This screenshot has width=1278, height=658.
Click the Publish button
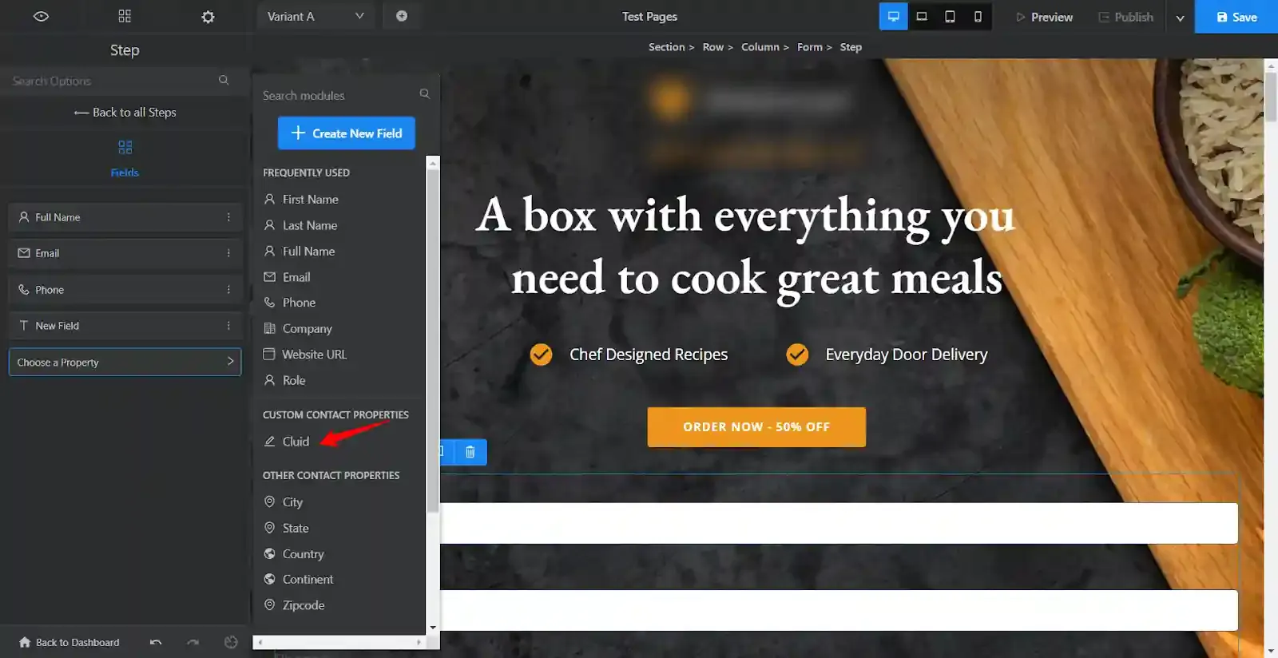coord(1125,17)
